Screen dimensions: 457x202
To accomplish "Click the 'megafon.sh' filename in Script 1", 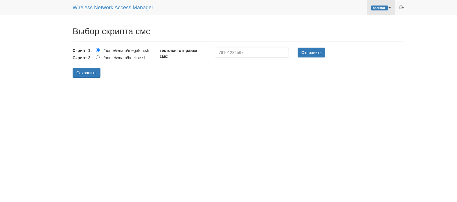I will click(138, 50).
